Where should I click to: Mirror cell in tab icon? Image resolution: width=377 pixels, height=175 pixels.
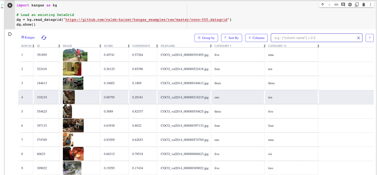point(357,4)
